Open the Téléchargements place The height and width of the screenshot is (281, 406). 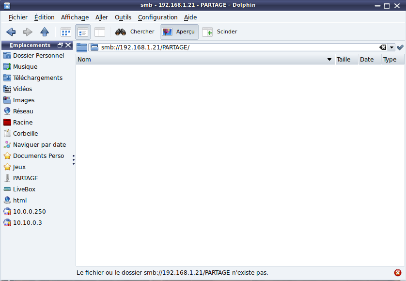(37, 78)
